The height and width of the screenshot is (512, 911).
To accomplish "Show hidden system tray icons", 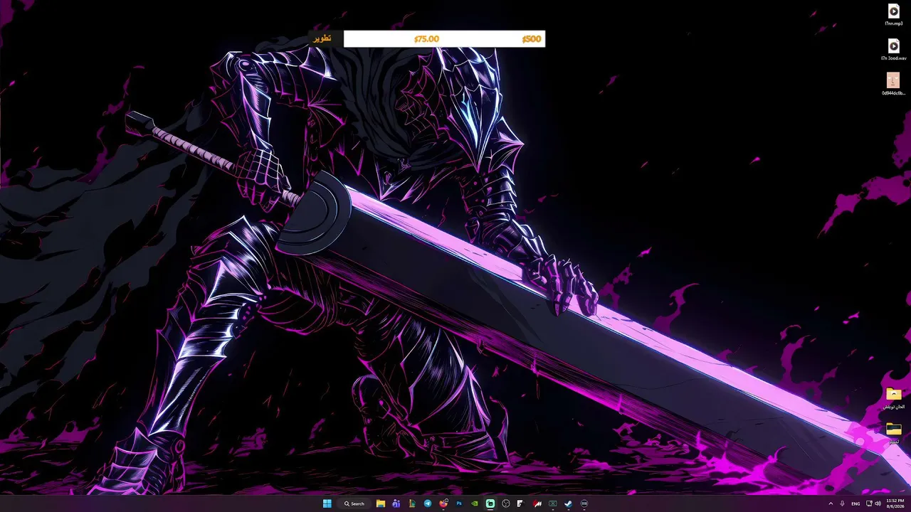I will [831, 503].
